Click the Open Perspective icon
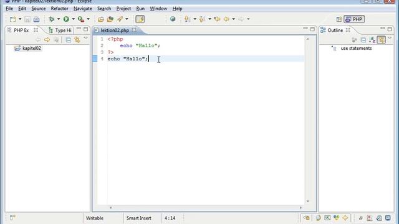399x224 pixels. click(339, 19)
